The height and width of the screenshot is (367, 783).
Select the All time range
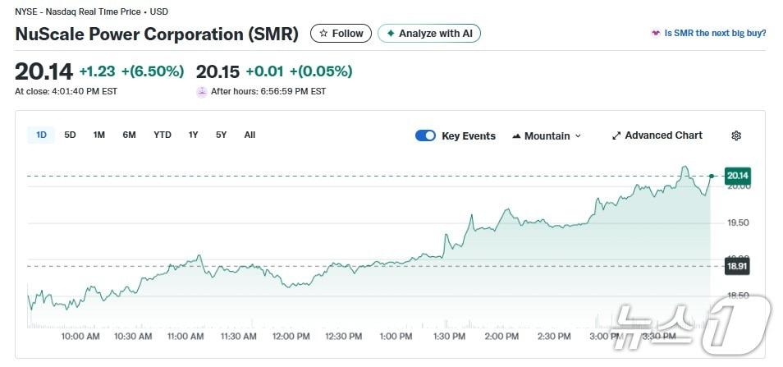pyautogui.click(x=250, y=135)
